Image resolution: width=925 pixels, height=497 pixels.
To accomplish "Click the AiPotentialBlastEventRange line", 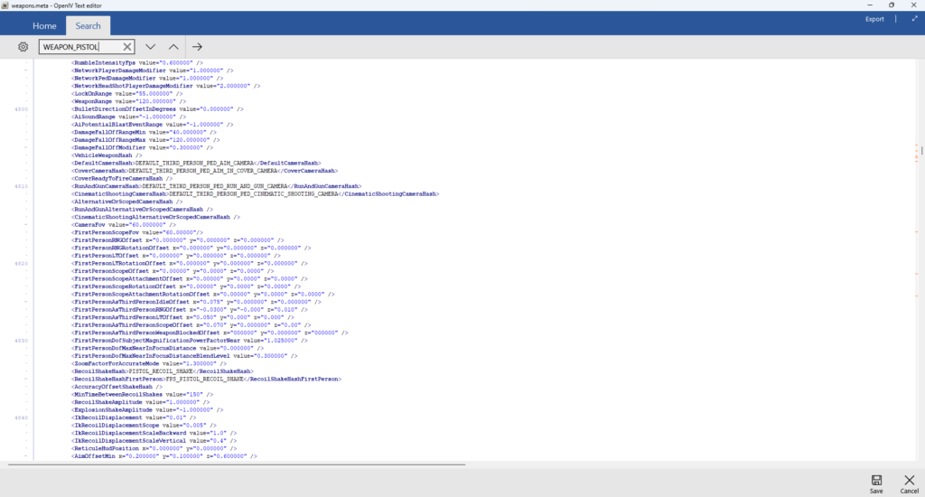I will coord(152,125).
